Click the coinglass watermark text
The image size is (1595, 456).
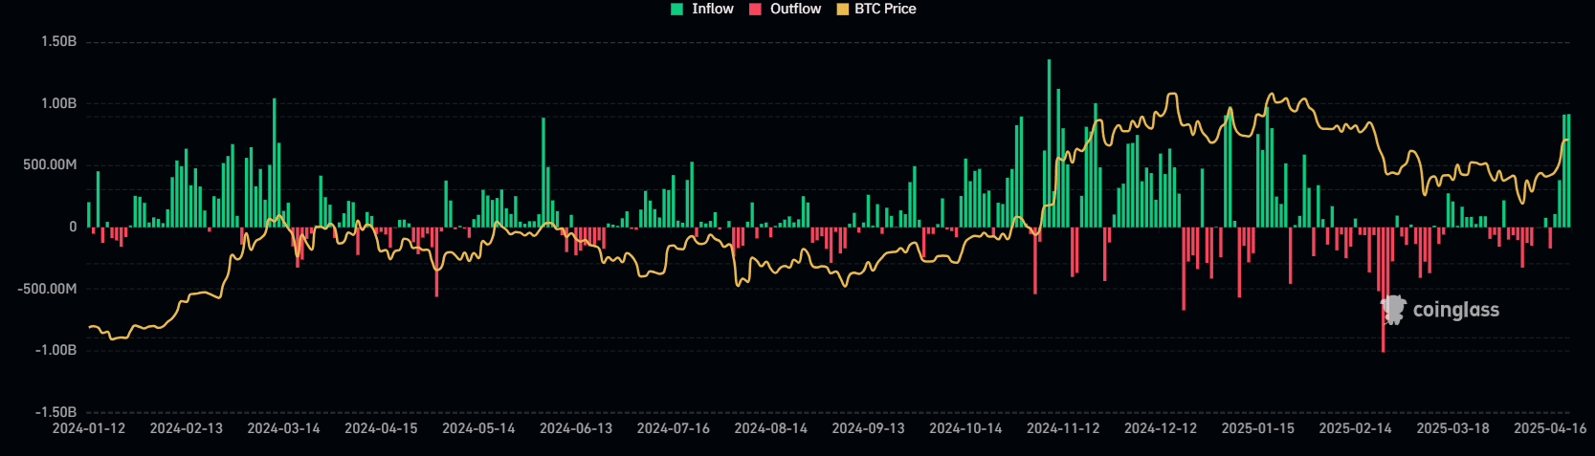(x=1455, y=310)
